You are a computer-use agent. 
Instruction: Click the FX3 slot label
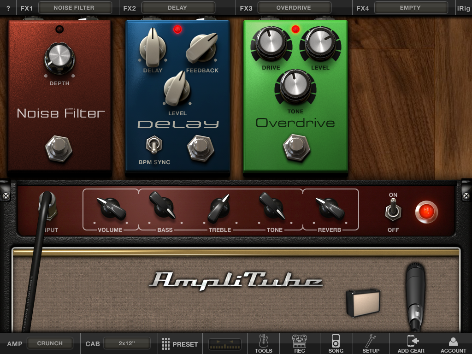coord(246,8)
